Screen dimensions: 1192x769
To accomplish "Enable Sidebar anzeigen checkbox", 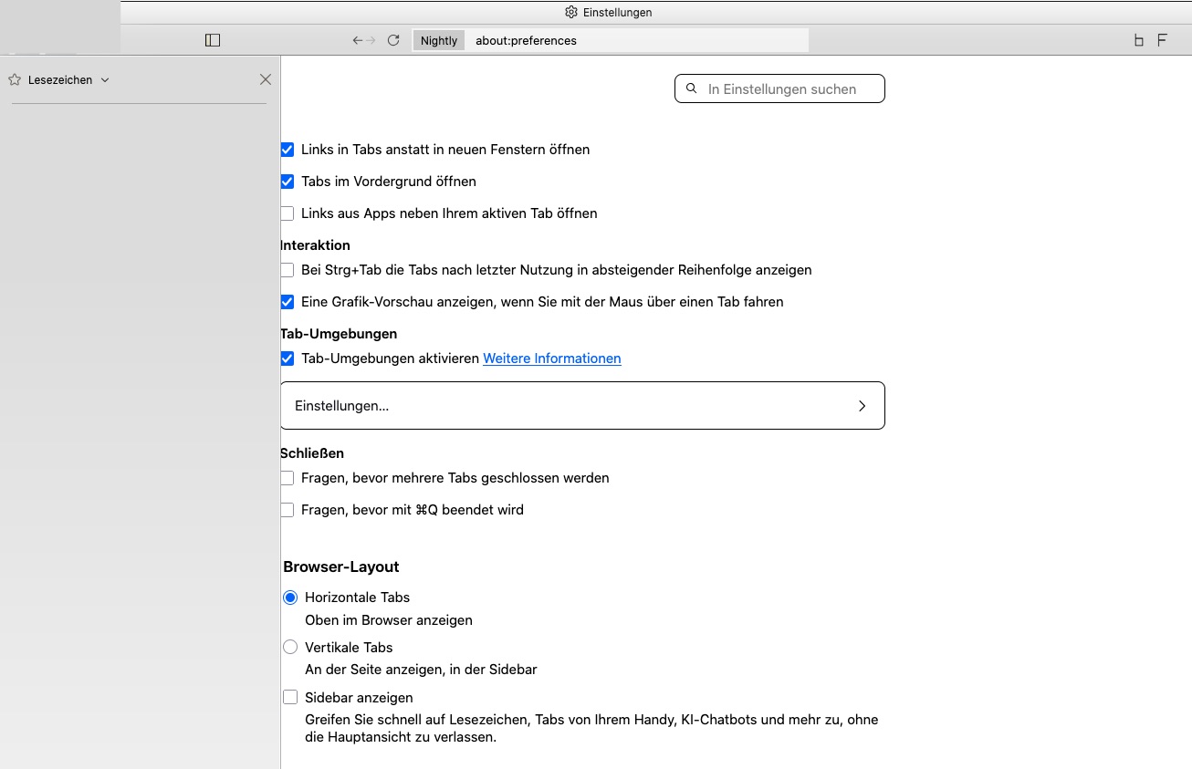I will pyautogui.click(x=290, y=698).
